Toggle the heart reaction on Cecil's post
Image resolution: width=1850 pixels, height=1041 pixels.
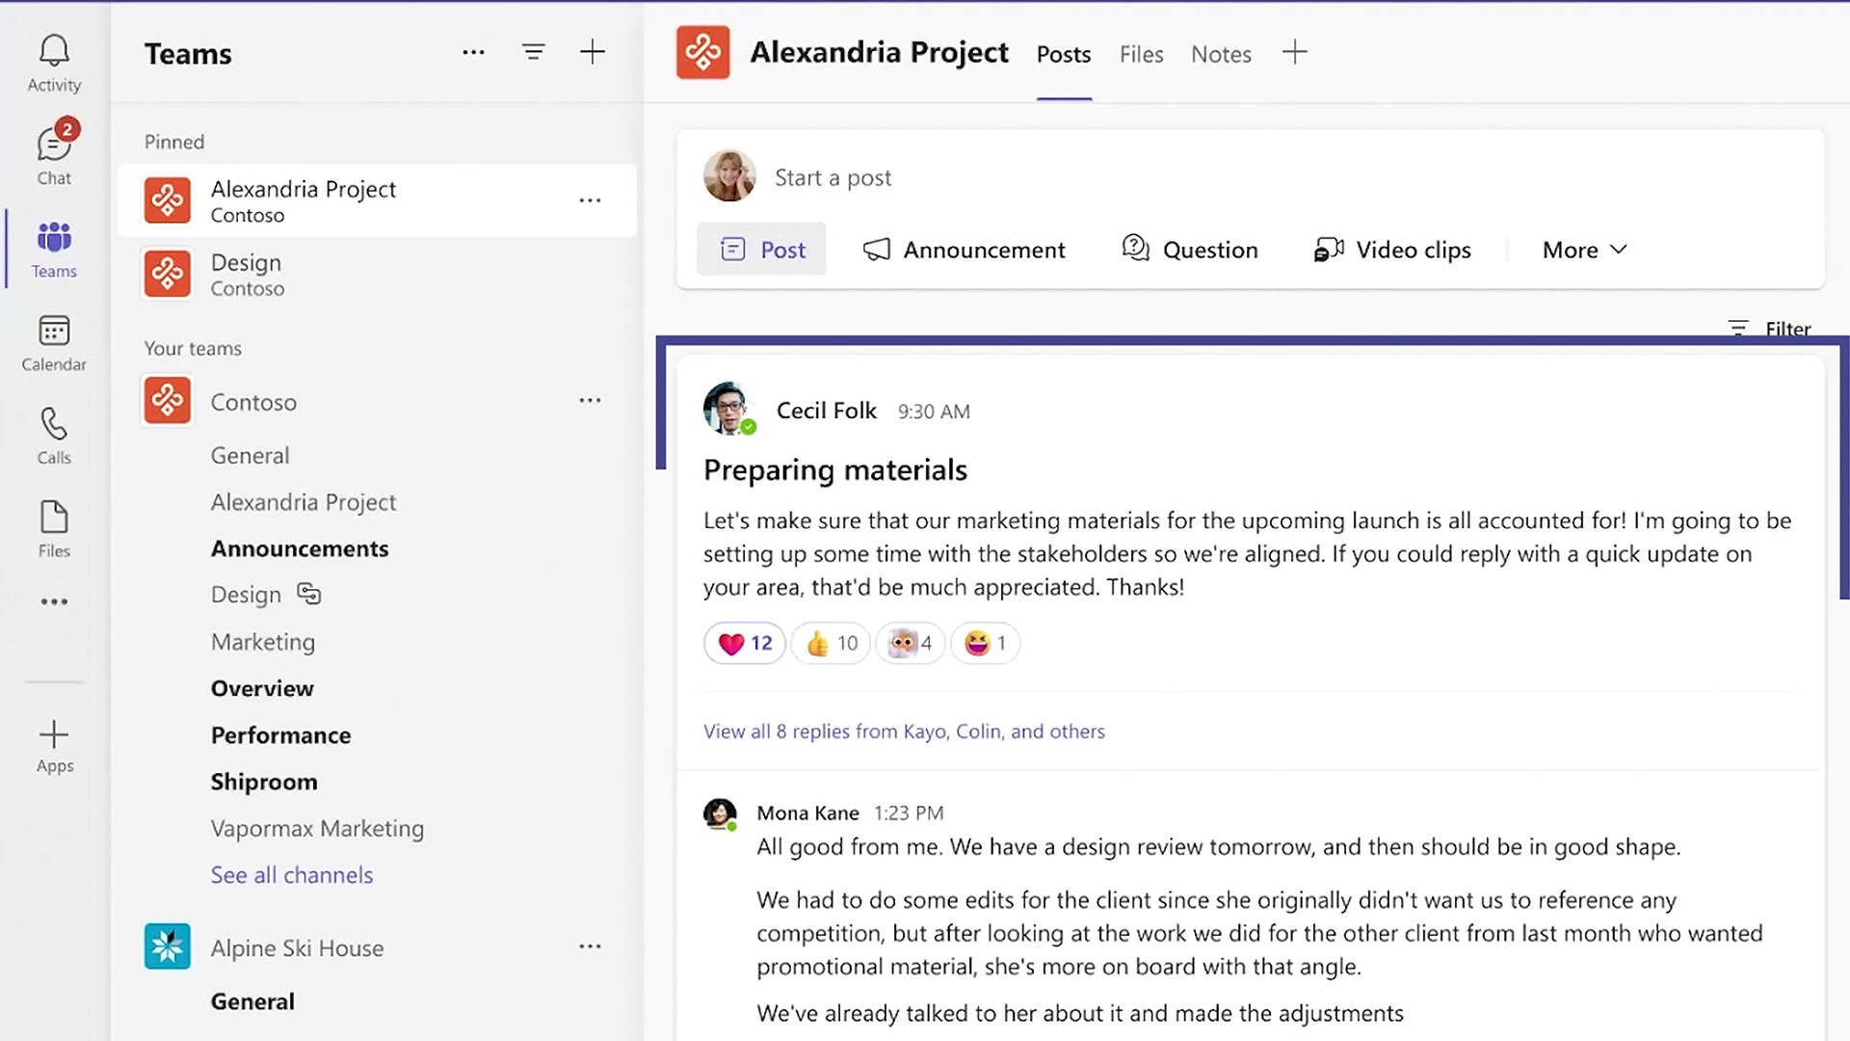(x=742, y=643)
